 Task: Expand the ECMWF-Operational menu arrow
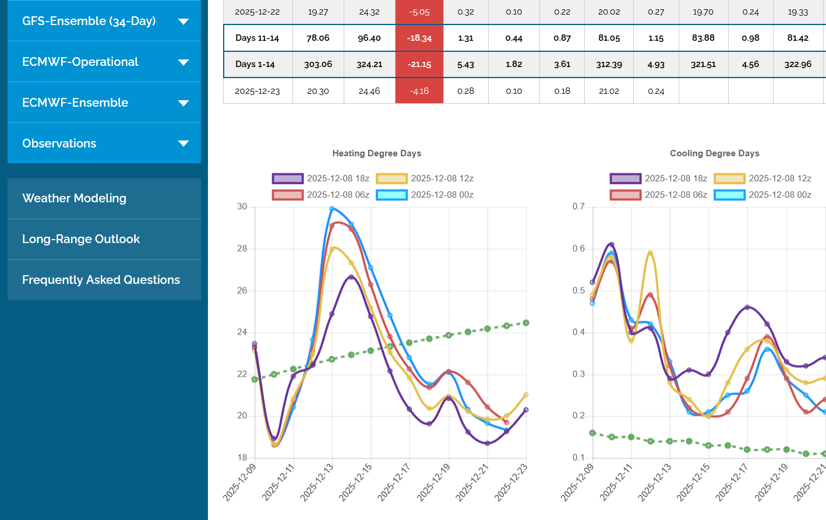coord(183,62)
